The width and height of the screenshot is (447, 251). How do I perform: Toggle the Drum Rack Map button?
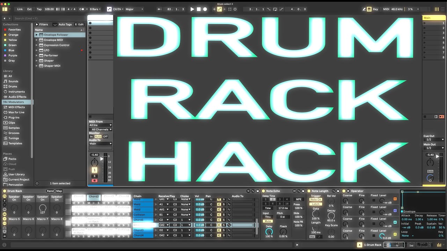59,191
